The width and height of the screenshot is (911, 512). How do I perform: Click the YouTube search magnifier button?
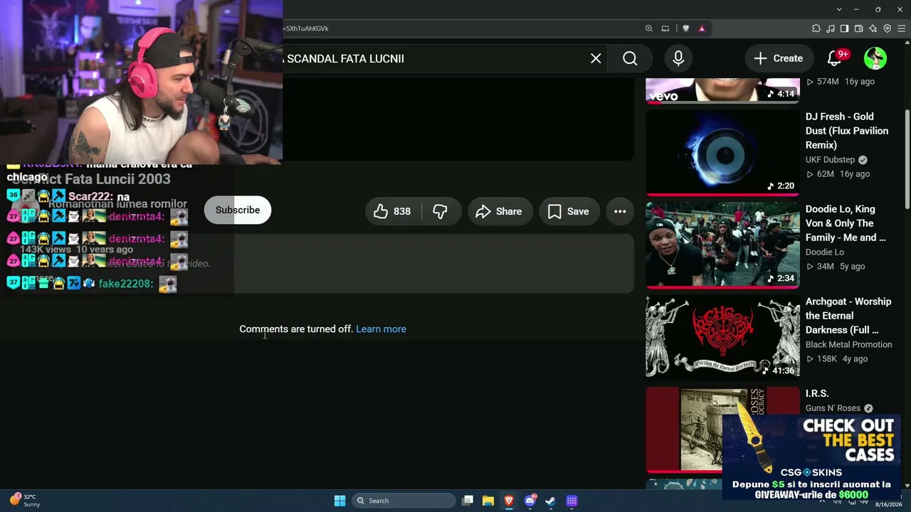click(x=630, y=58)
